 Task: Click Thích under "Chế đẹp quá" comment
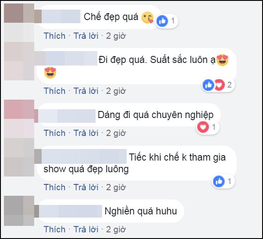coord(54,36)
